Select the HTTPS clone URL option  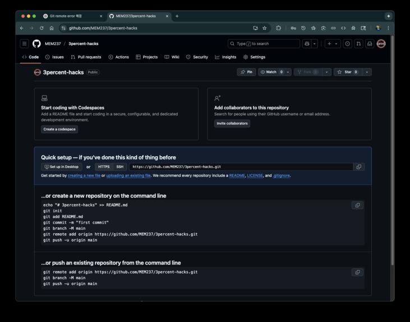[104, 167]
